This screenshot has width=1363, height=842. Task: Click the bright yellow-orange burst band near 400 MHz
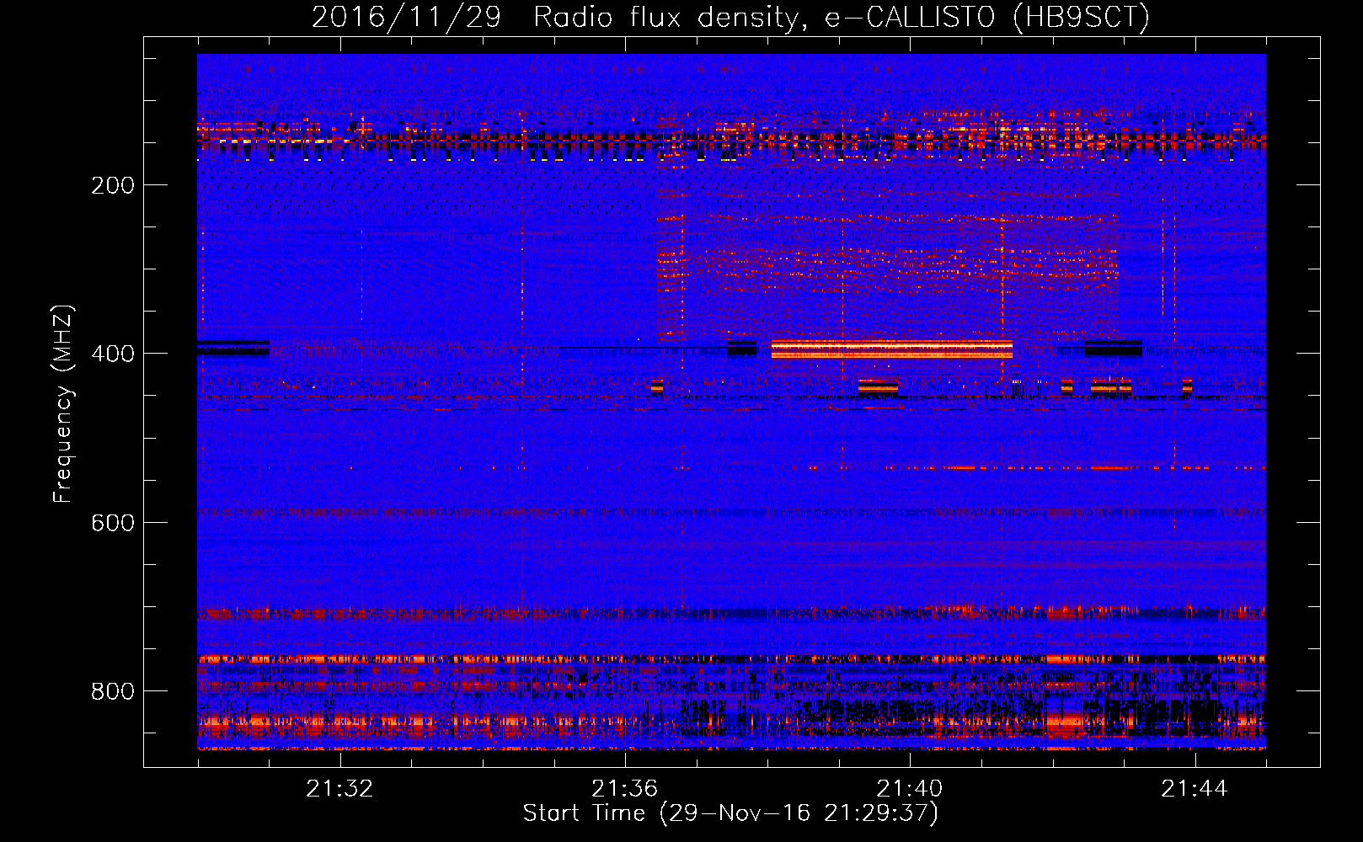891,349
